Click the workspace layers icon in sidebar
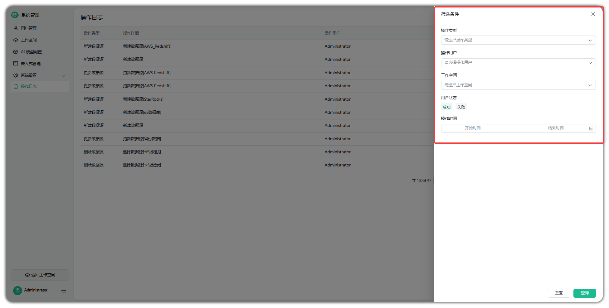This screenshot has width=609, height=308. click(16, 40)
